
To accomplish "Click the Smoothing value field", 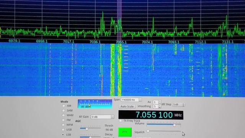I will pos(156,107).
